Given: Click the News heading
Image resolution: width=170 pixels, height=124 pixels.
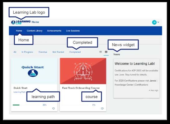Looking at the screenshot, I should [117, 54].
